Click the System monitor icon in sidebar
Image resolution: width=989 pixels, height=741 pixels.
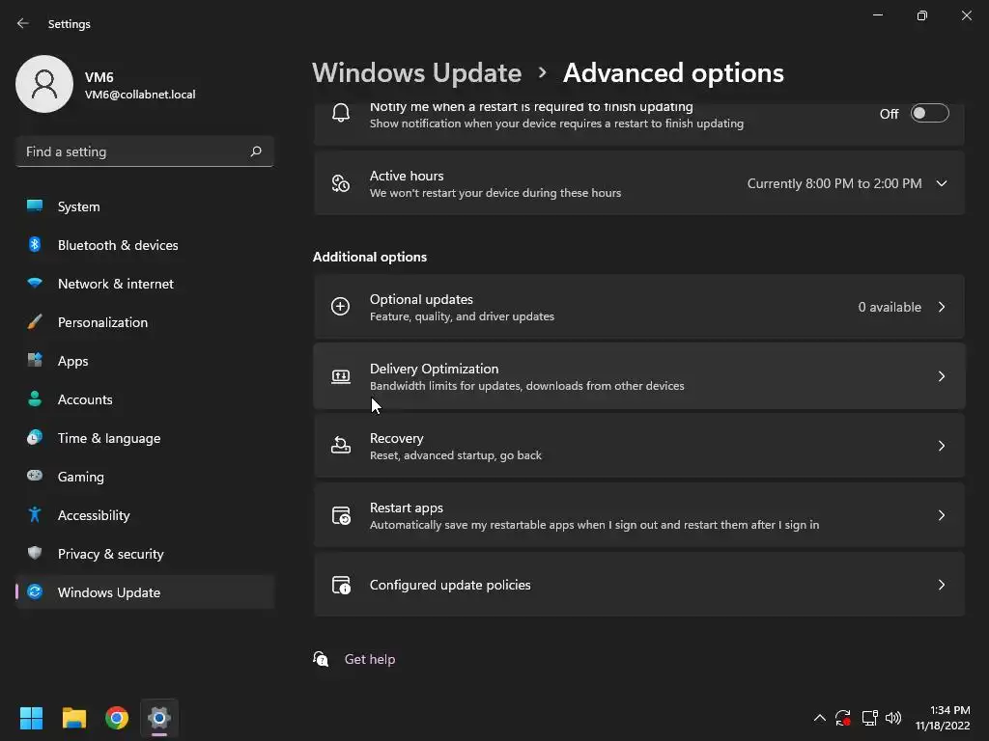pos(35,206)
